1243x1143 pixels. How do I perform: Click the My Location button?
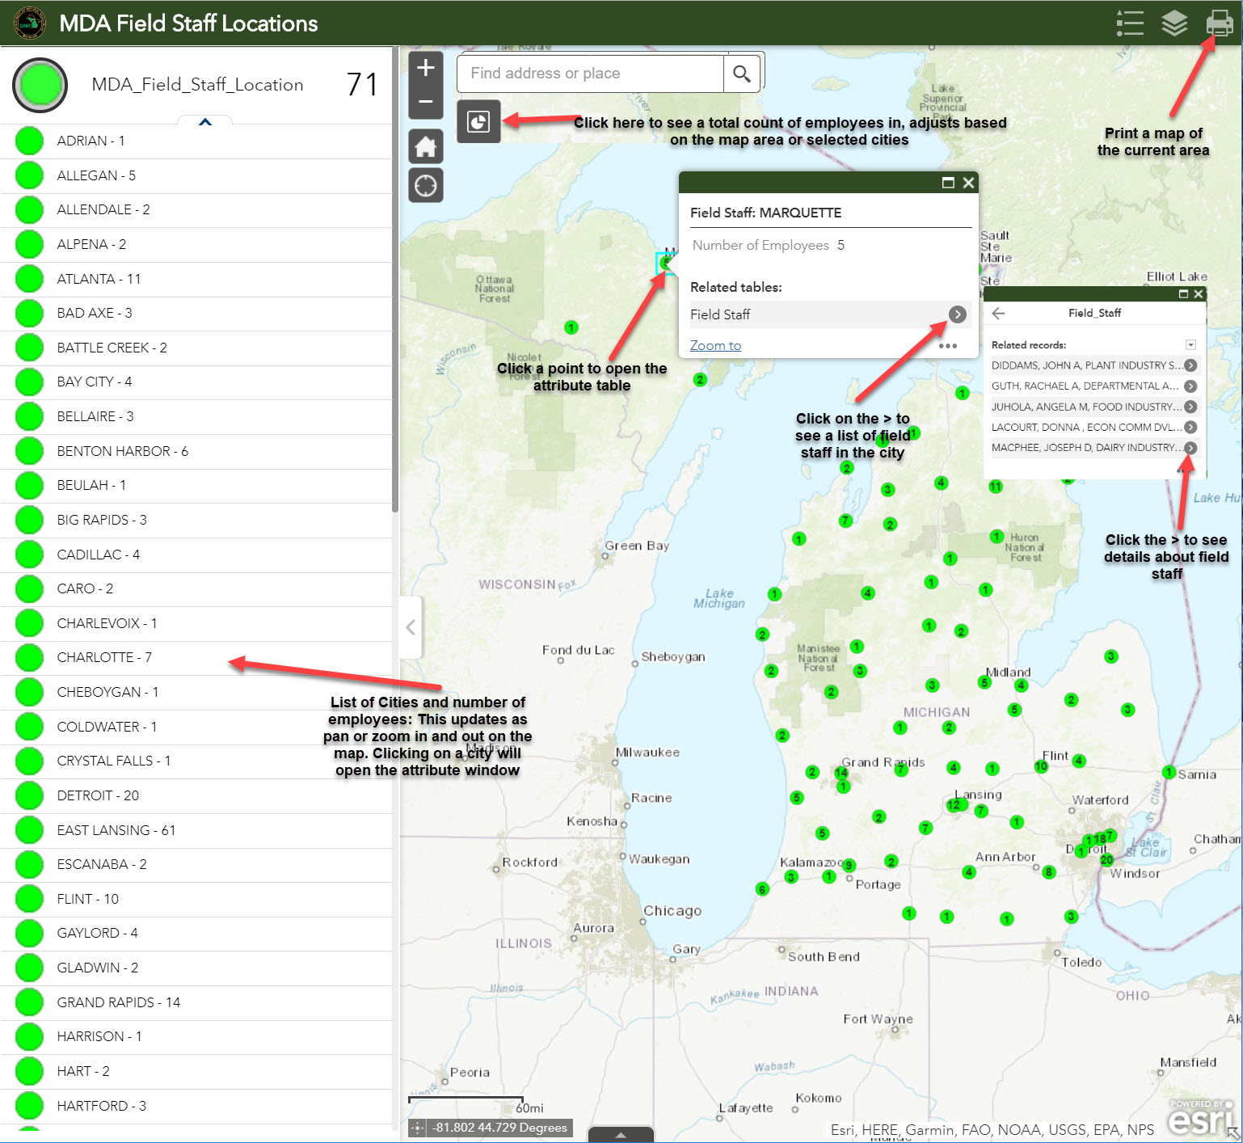point(426,186)
